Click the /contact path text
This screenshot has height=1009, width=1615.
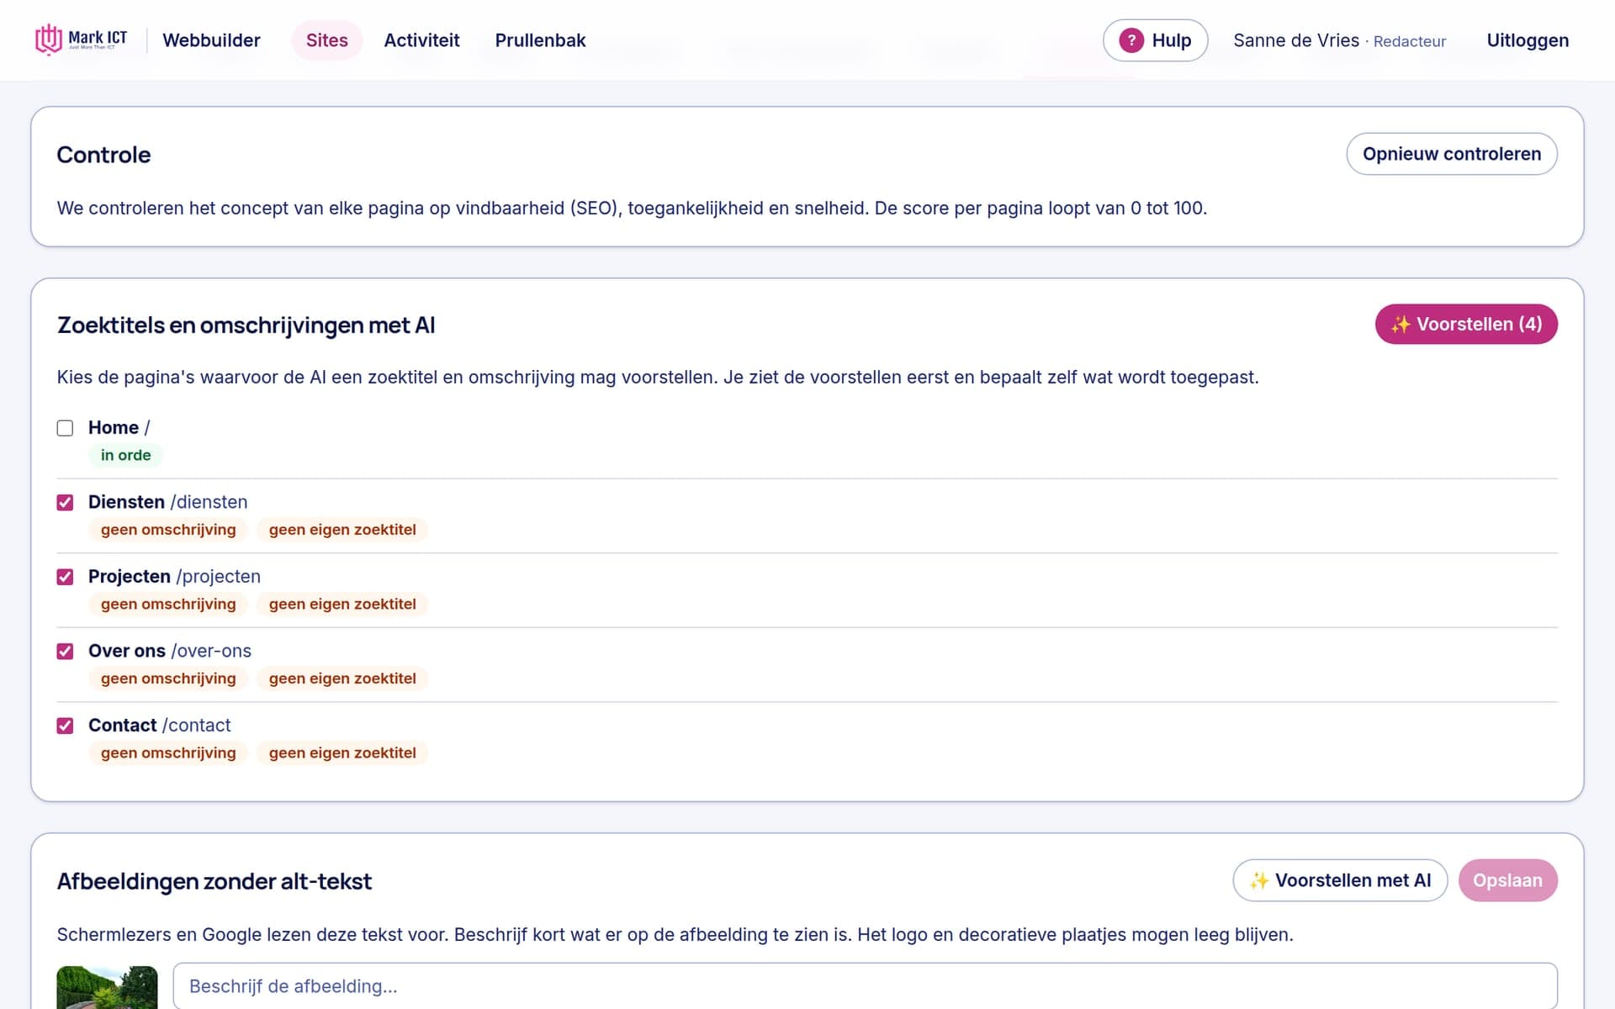coord(196,725)
